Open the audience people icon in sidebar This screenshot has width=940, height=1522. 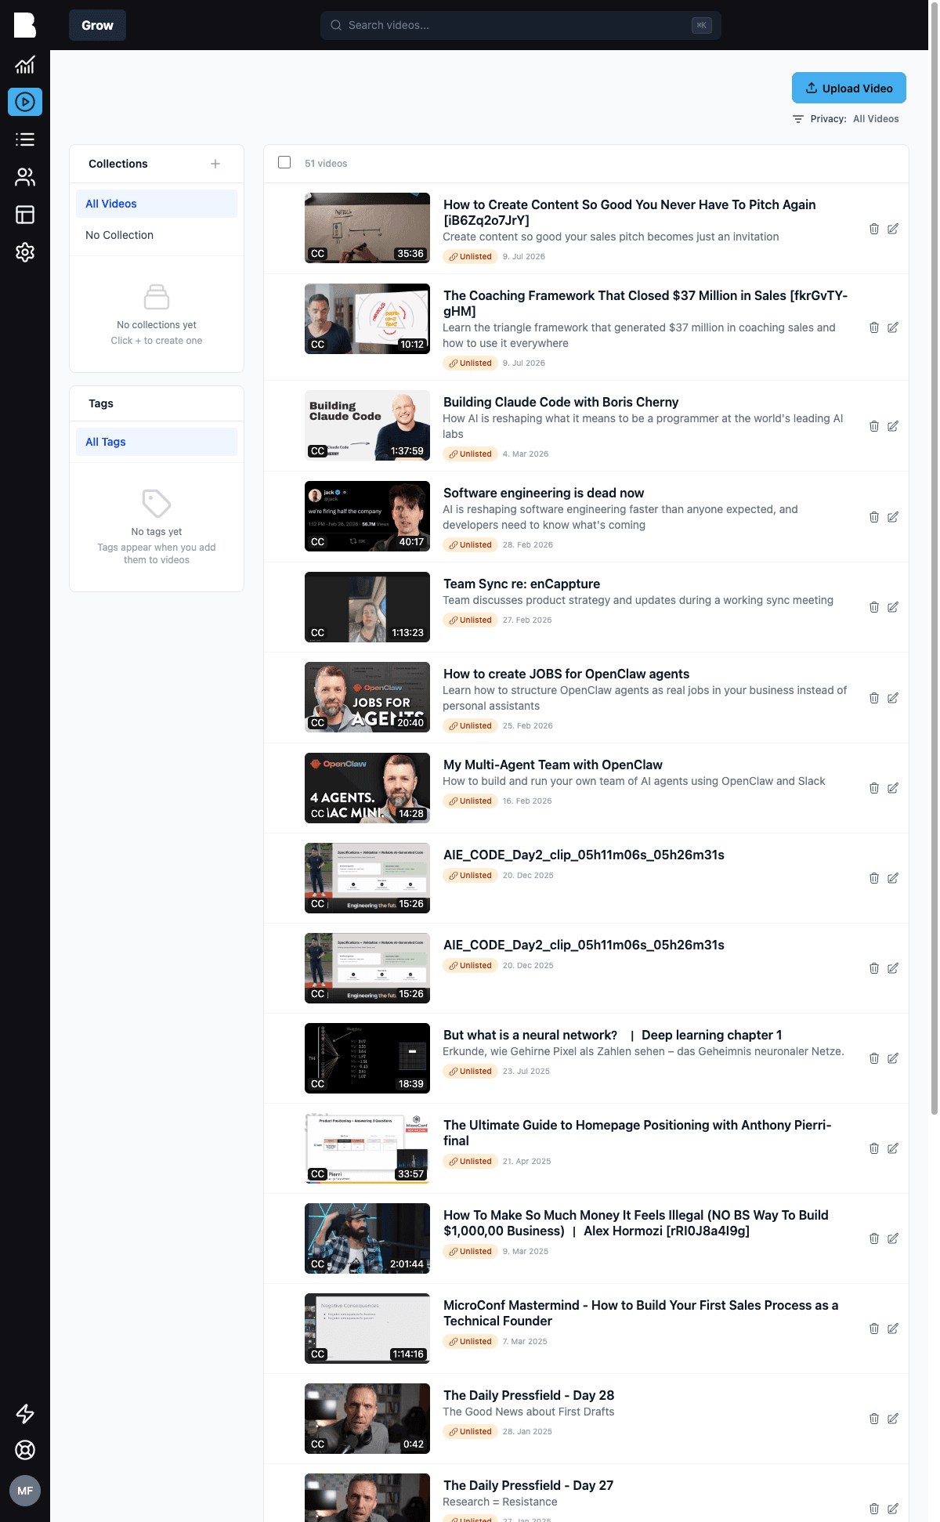(25, 177)
